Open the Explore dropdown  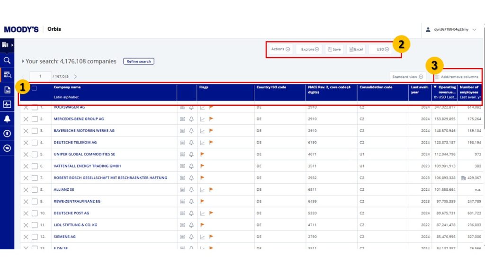tap(310, 49)
